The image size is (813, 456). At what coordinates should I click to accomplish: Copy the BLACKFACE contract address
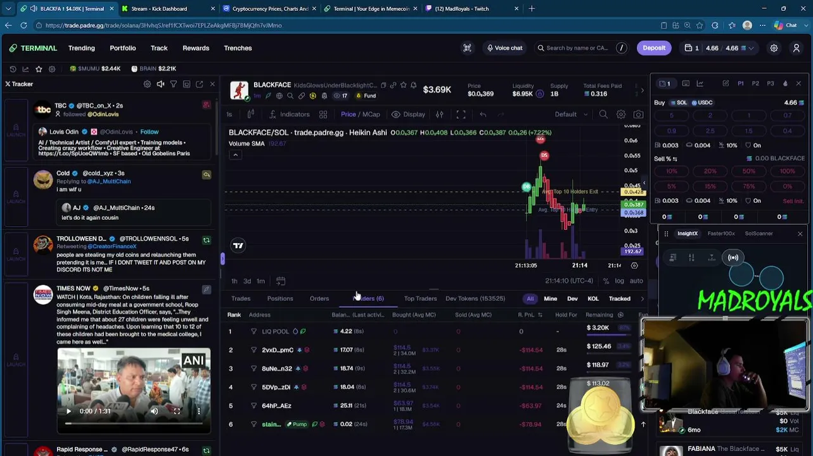pos(383,85)
